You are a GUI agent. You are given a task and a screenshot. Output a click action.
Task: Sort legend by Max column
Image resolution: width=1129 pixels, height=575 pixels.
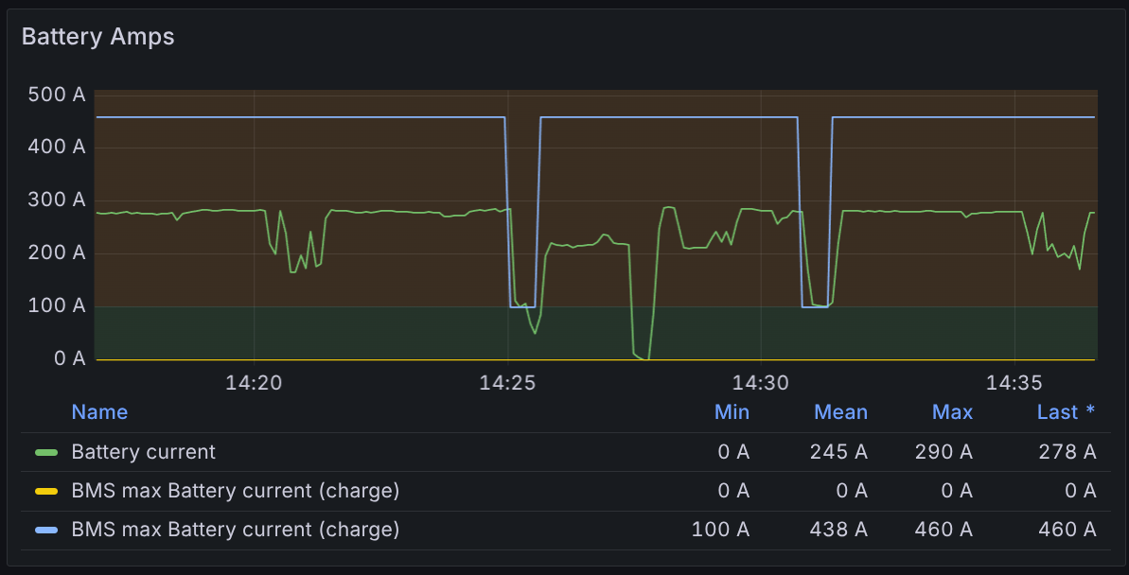tap(952, 412)
